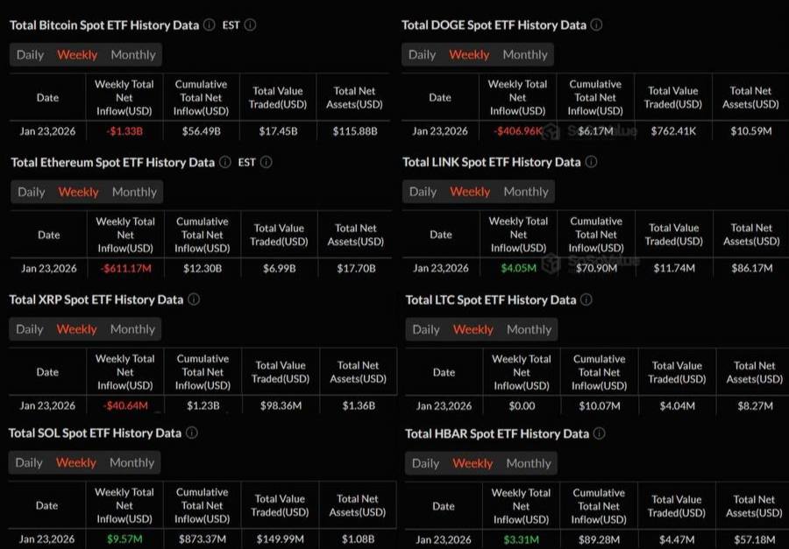The image size is (789, 549).
Task: Switch Bitcoin ETF data to Daily
Action: (x=30, y=54)
